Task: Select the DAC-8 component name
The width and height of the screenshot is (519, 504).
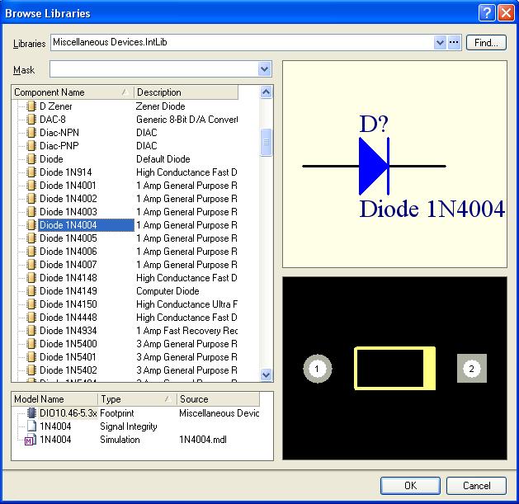Action: coord(53,120)
